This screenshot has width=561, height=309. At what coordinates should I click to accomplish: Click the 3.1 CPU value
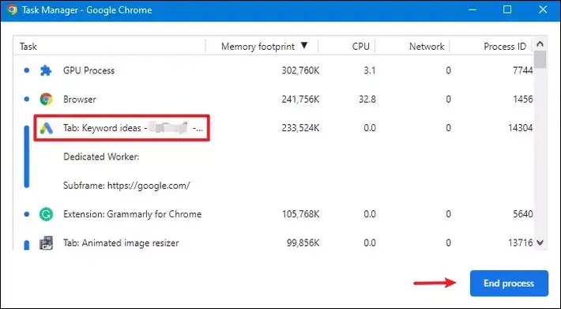coord(370,70)
